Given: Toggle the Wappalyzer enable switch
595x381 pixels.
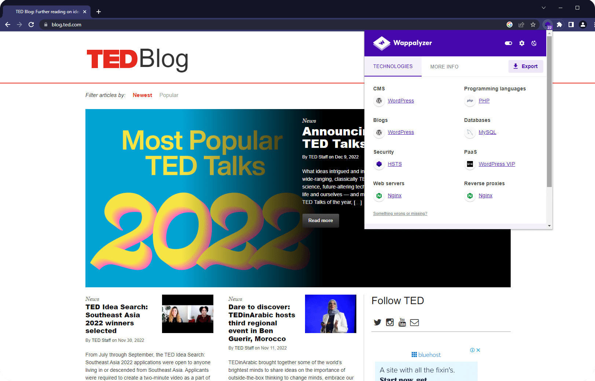Looking at the screenshot, I should 508,43.
